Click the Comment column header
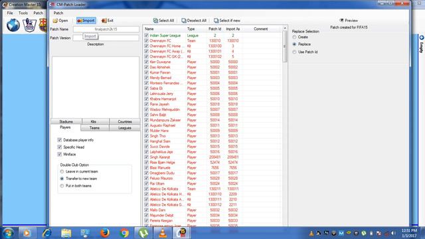 pos(261,29)
